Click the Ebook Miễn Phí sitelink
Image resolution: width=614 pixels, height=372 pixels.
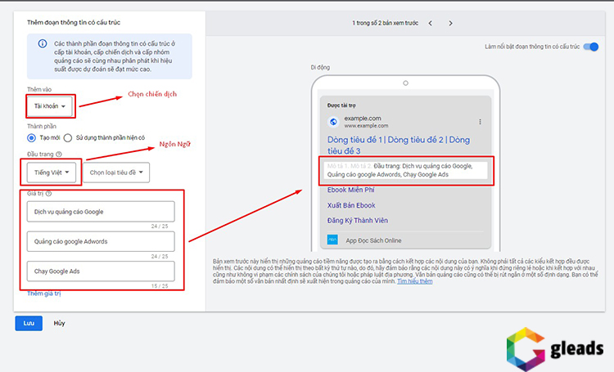pyautogui.click(x=357, y=190)
